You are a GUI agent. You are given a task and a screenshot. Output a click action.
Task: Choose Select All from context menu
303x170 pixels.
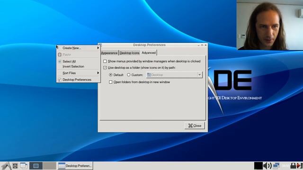pos(78,61)
